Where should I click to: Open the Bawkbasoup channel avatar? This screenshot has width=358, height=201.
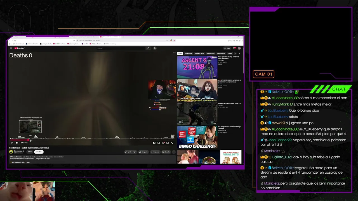11,152
